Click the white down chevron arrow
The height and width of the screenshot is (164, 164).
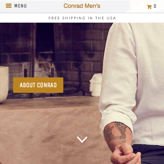tap(82, 139)
